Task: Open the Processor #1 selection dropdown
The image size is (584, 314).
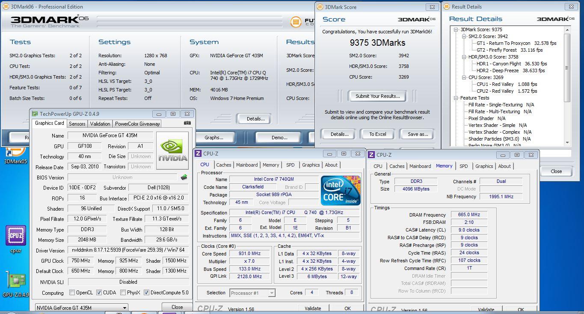Action: 252,293
